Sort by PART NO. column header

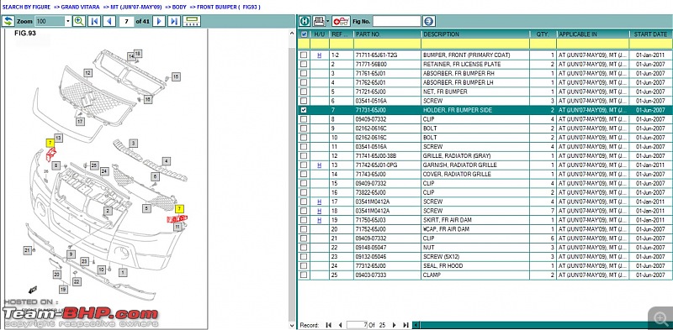[x=387, y=34]
